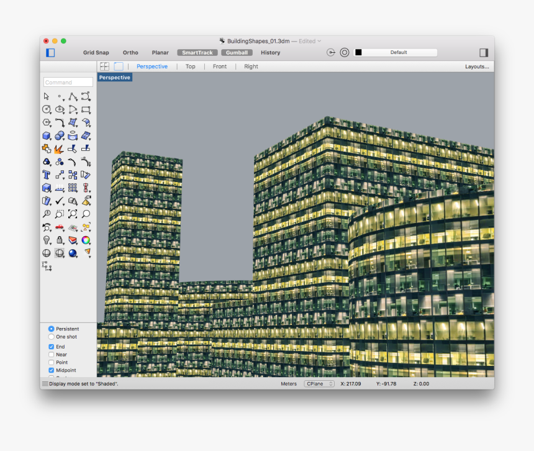Click the Join puzzle pieces icon
Screen dimensions: 534x451
tap(47, 148)
